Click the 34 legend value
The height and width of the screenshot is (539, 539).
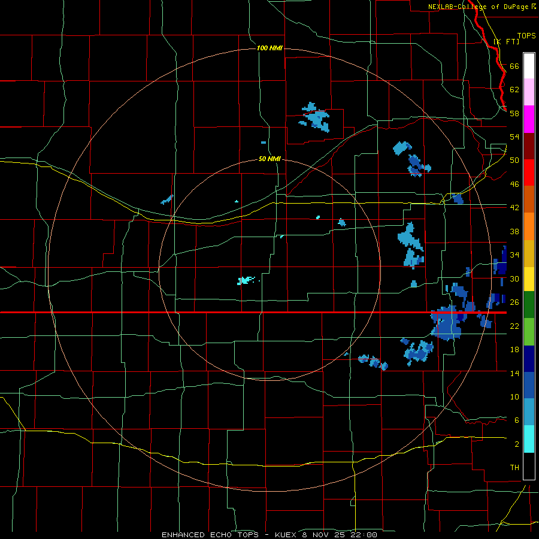(514, 255)
